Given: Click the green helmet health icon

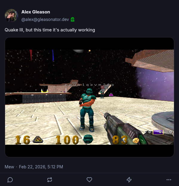Looking at the screenshot, I should coord(88,139).
